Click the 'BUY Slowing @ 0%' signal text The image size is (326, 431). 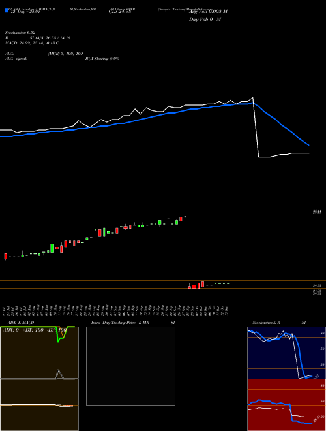click(x=102, y=59)
